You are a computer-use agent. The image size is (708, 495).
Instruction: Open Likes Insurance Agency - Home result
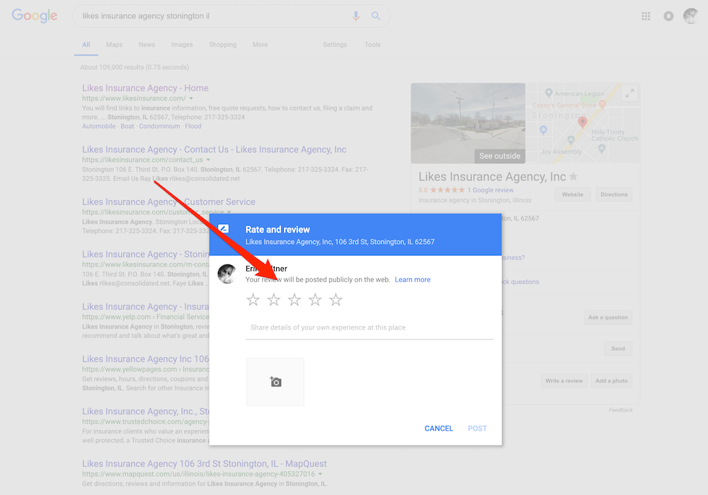(145, 88)
